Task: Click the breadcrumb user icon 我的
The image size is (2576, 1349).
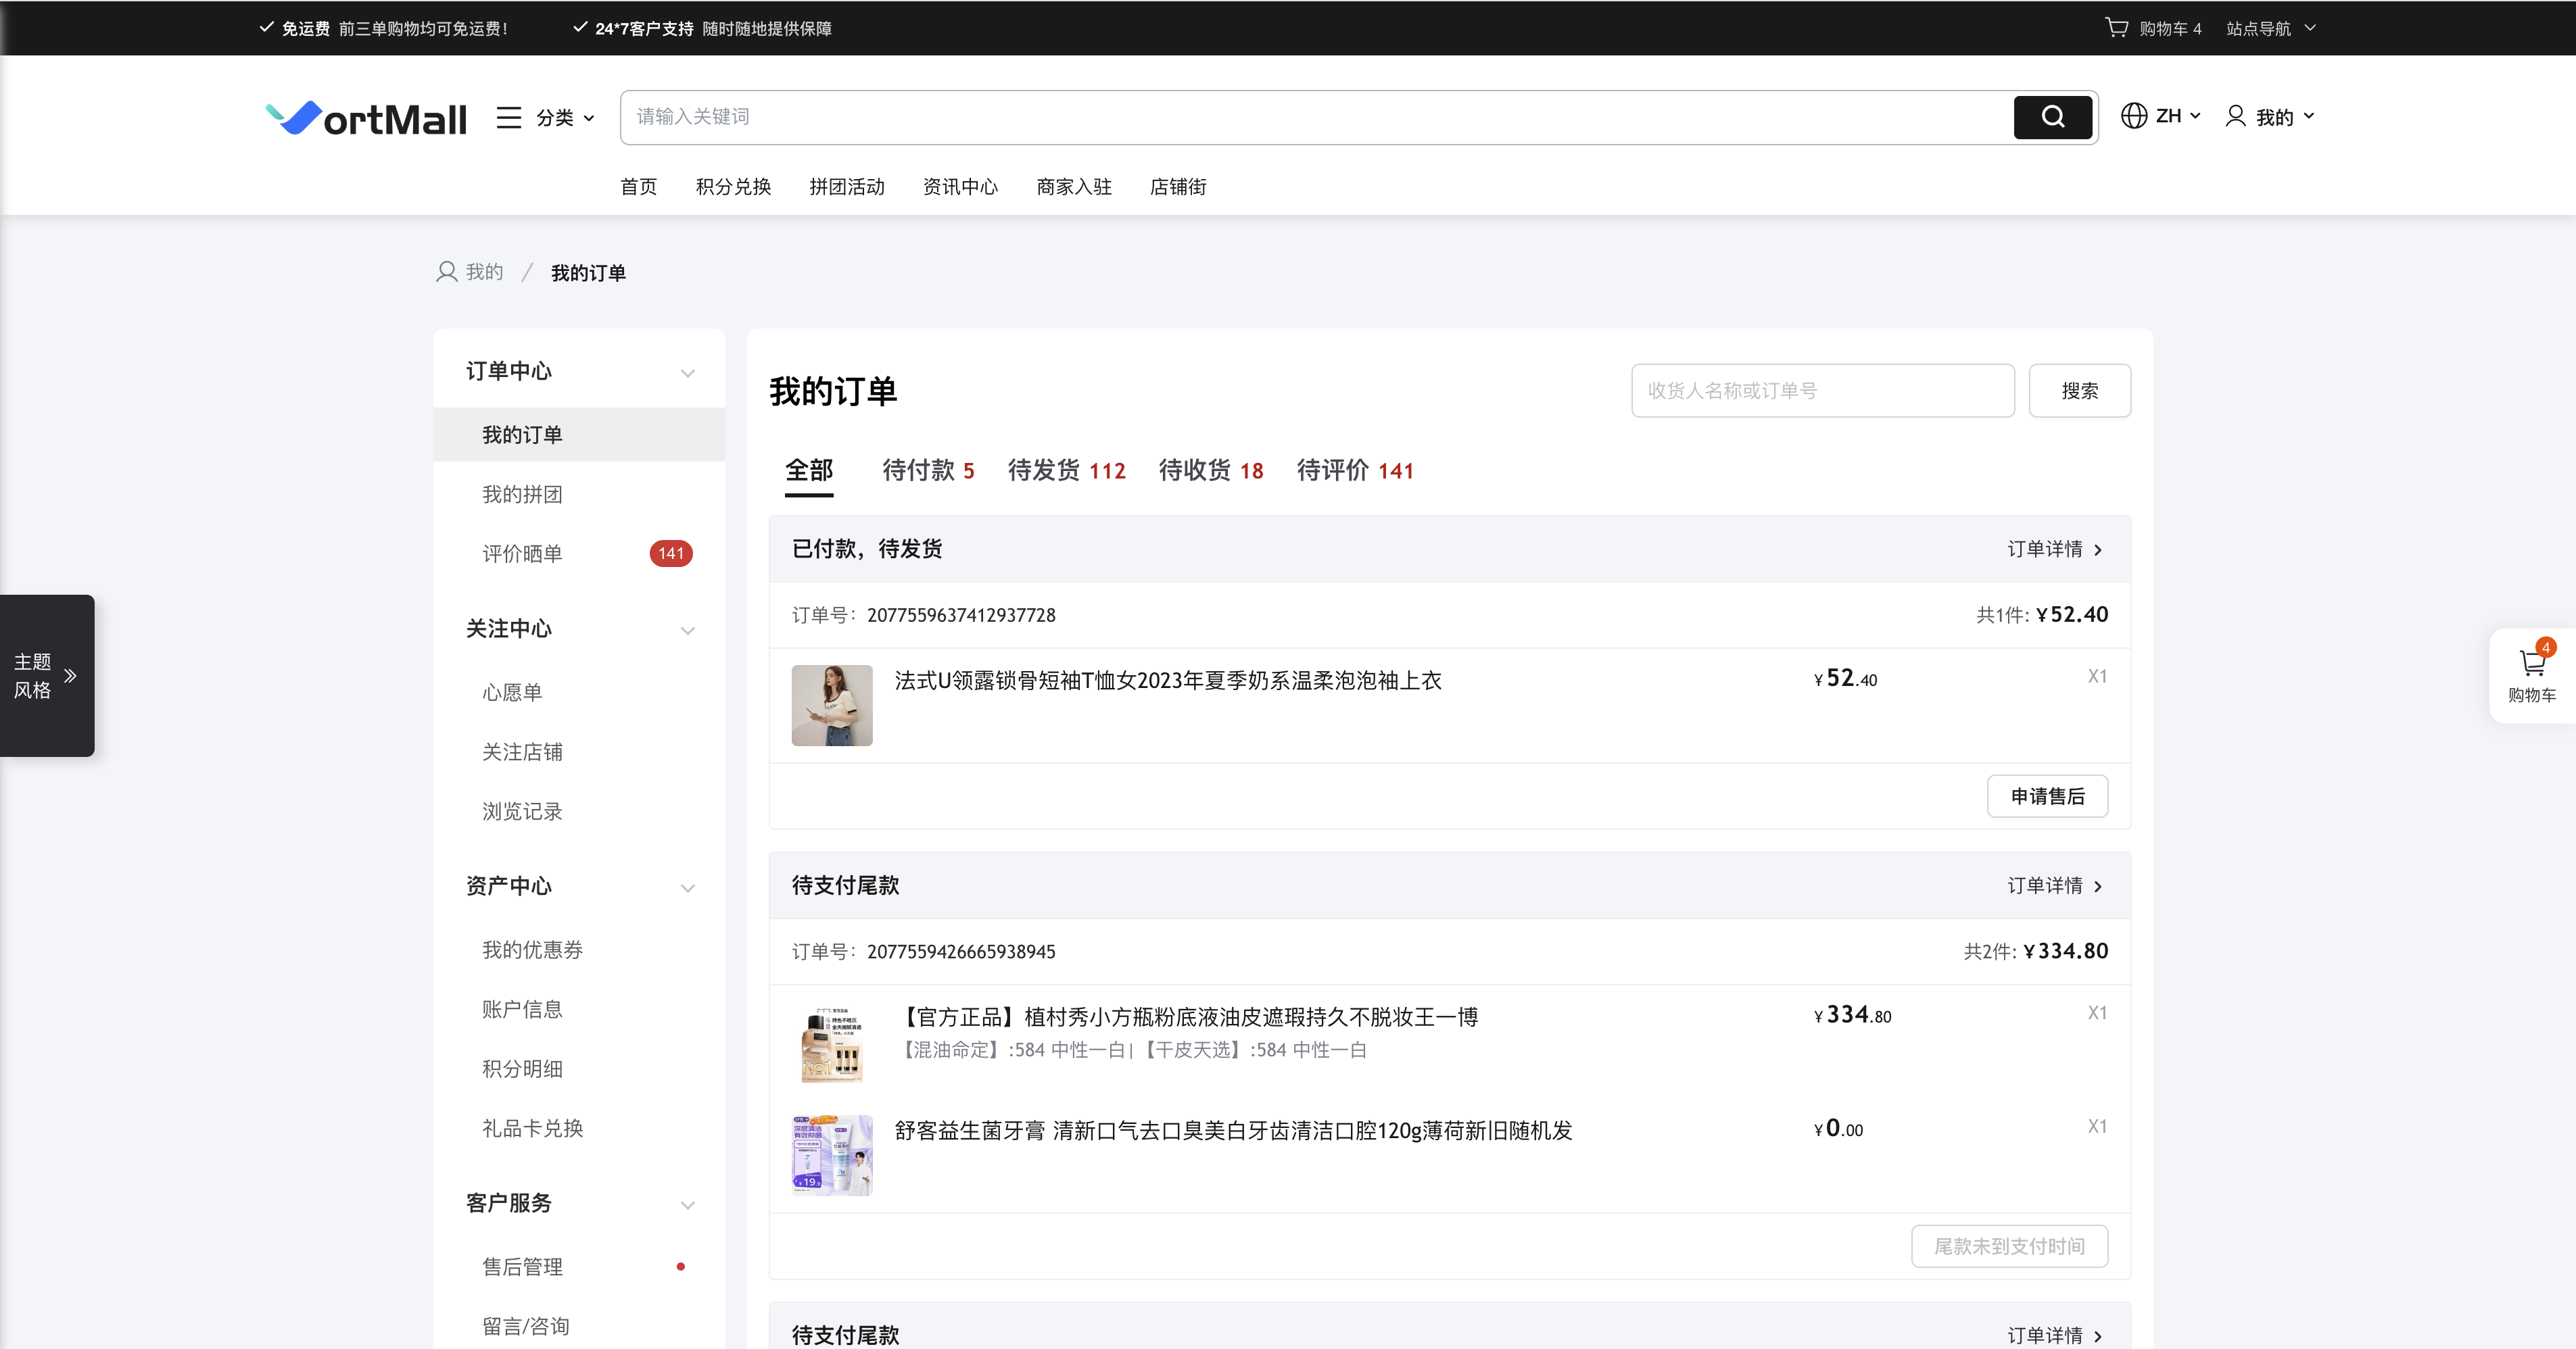Action: pos(446,272)
